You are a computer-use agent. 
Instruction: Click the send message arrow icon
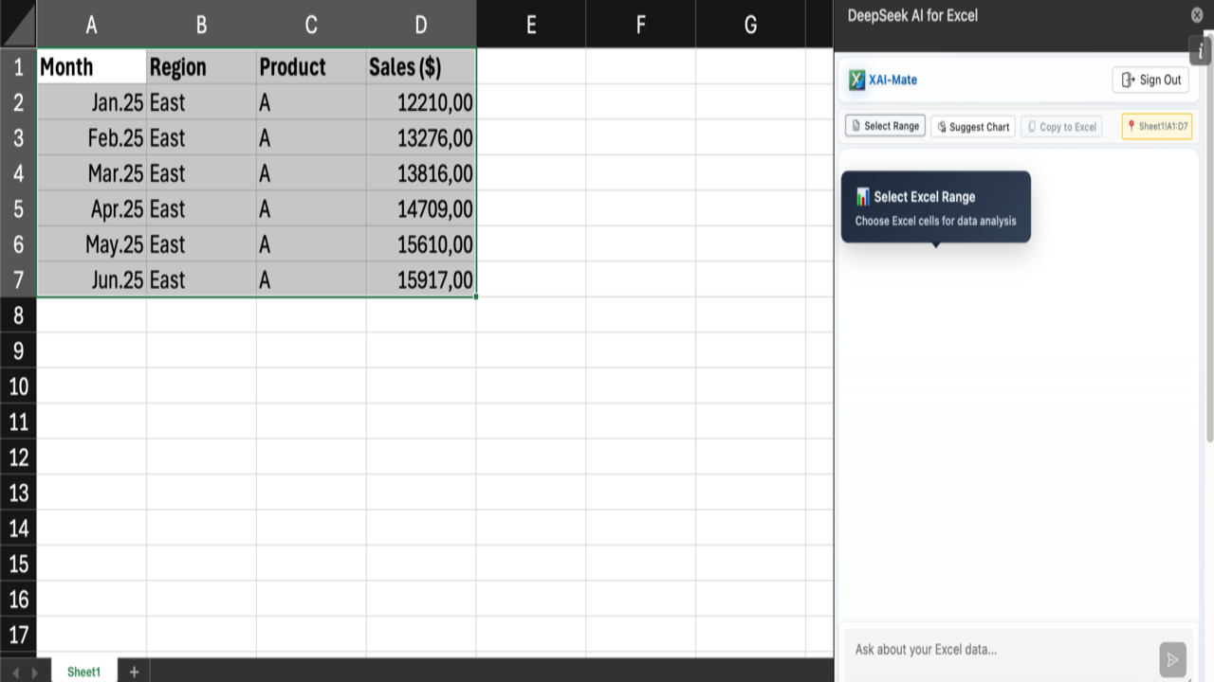[x=1172, y=660]
